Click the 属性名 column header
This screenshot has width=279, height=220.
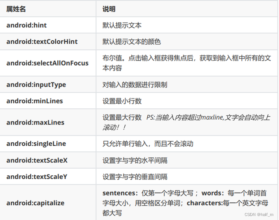point(16,9)
